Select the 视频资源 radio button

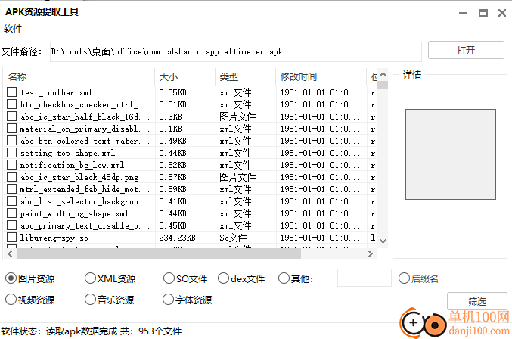11,300
